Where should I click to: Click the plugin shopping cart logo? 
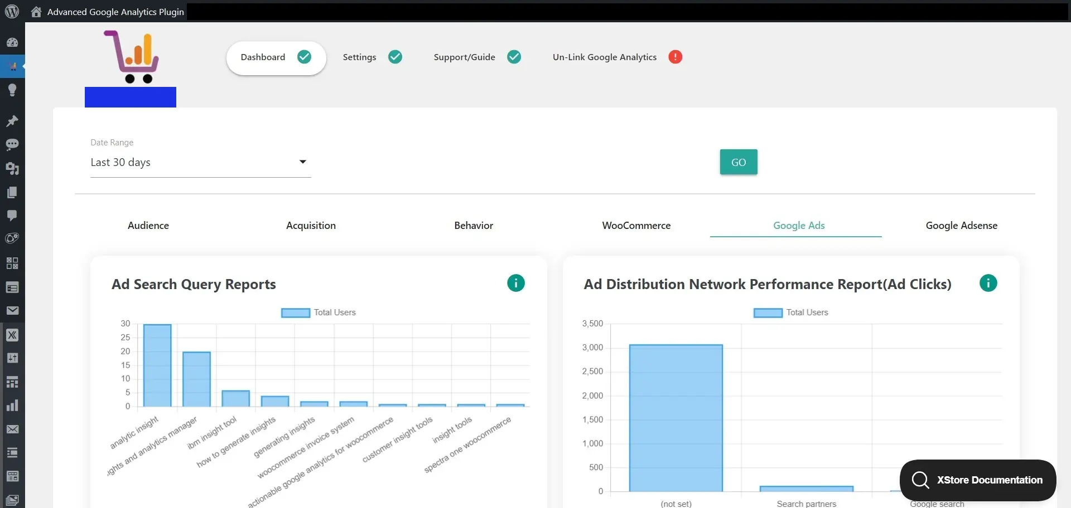[x=131, y=57]
